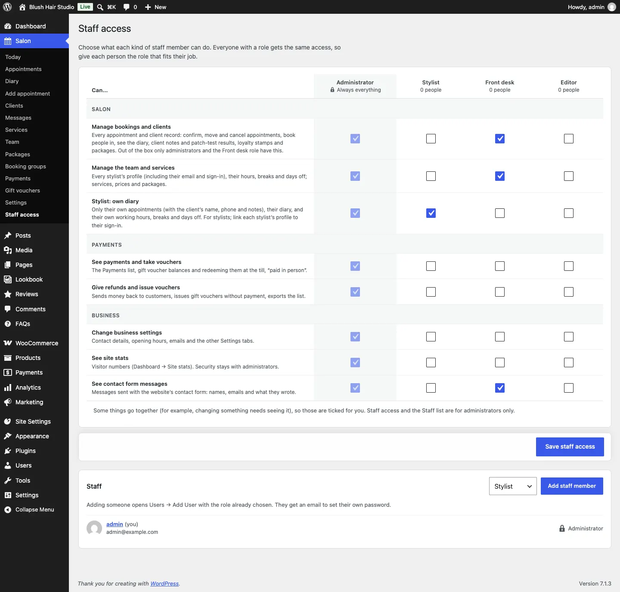Tick Front desk for See payments and take vouchers
The width and height of the screenshot is (620, 592).
(500, 266)
